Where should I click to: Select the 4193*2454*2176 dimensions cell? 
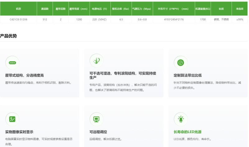(x=173, y=19)
